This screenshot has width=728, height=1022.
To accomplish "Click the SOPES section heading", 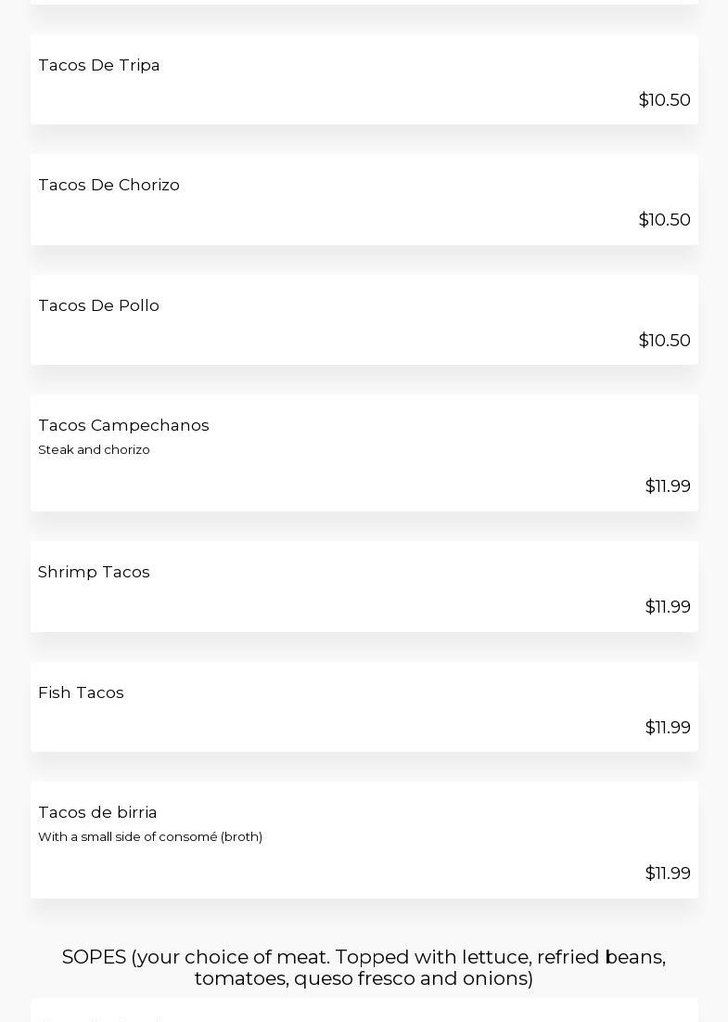I will click(364, 967).
